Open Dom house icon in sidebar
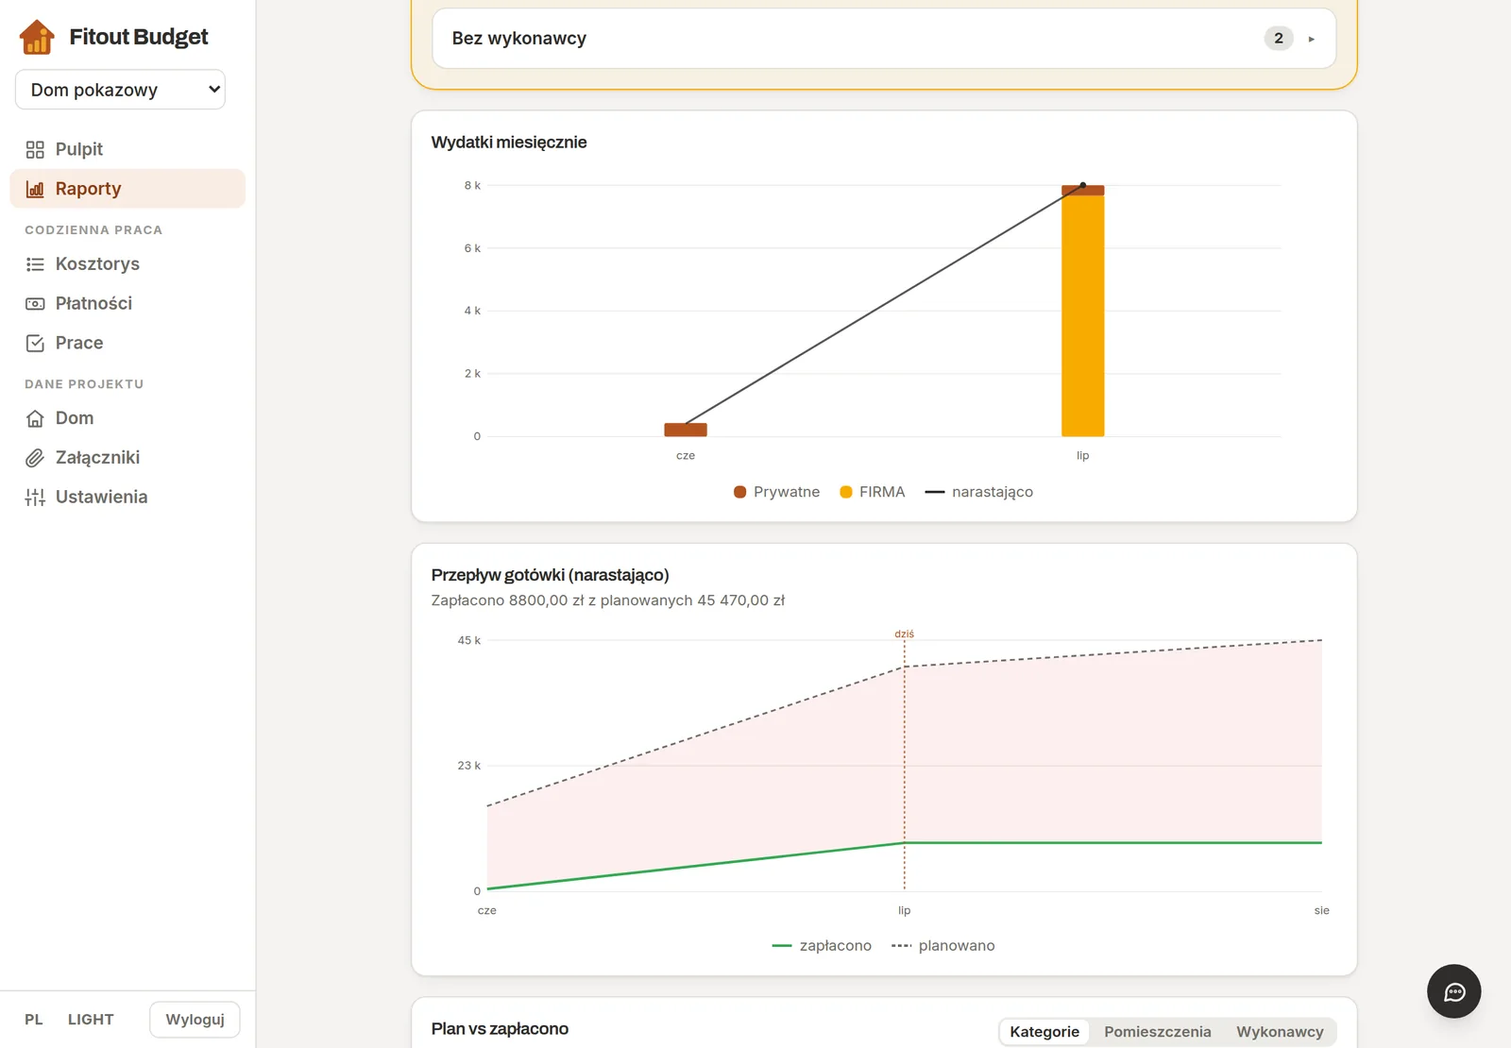Viewport: 1511px width, 1048px height. click(35, 418)
